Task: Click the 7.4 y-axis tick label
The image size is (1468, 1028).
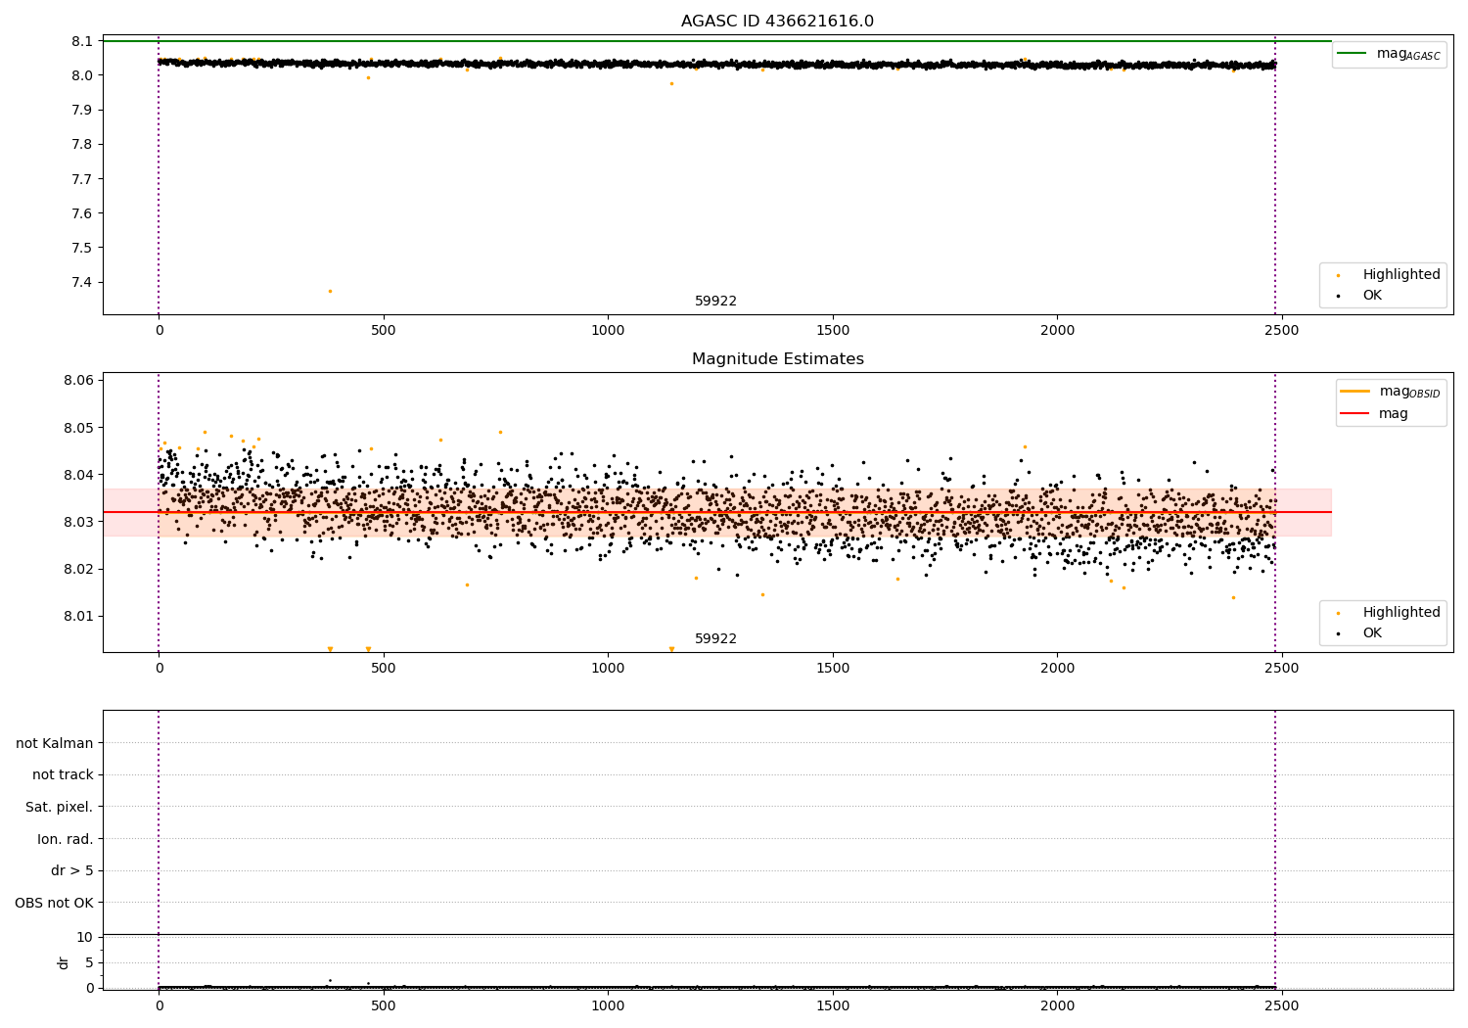Action: [83, 283]
